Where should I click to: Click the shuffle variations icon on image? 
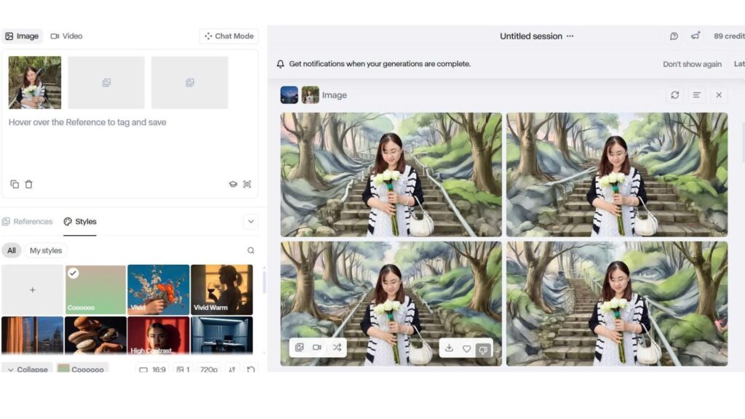[337, 348]
